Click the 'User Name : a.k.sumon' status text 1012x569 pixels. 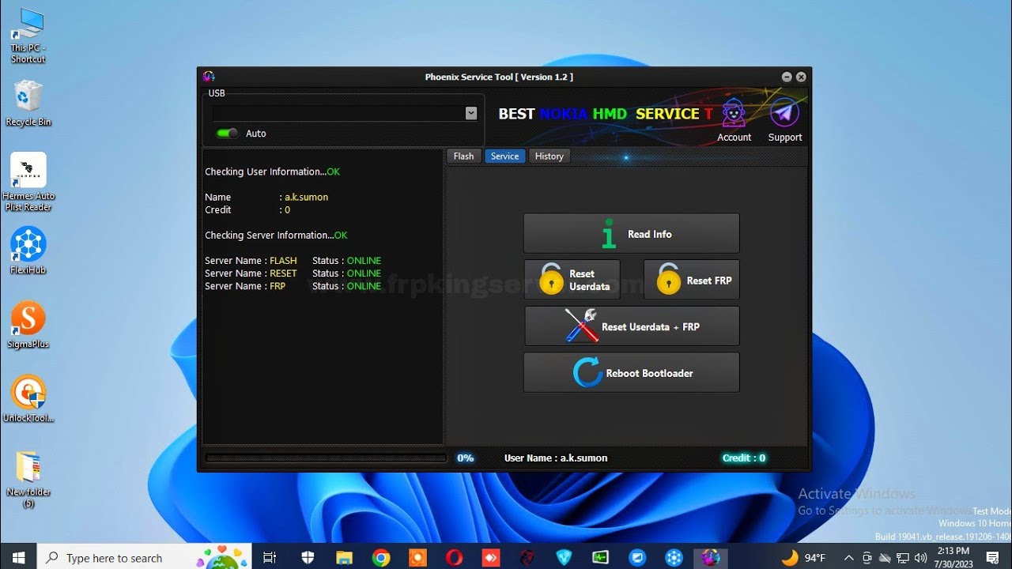(556, 458)
